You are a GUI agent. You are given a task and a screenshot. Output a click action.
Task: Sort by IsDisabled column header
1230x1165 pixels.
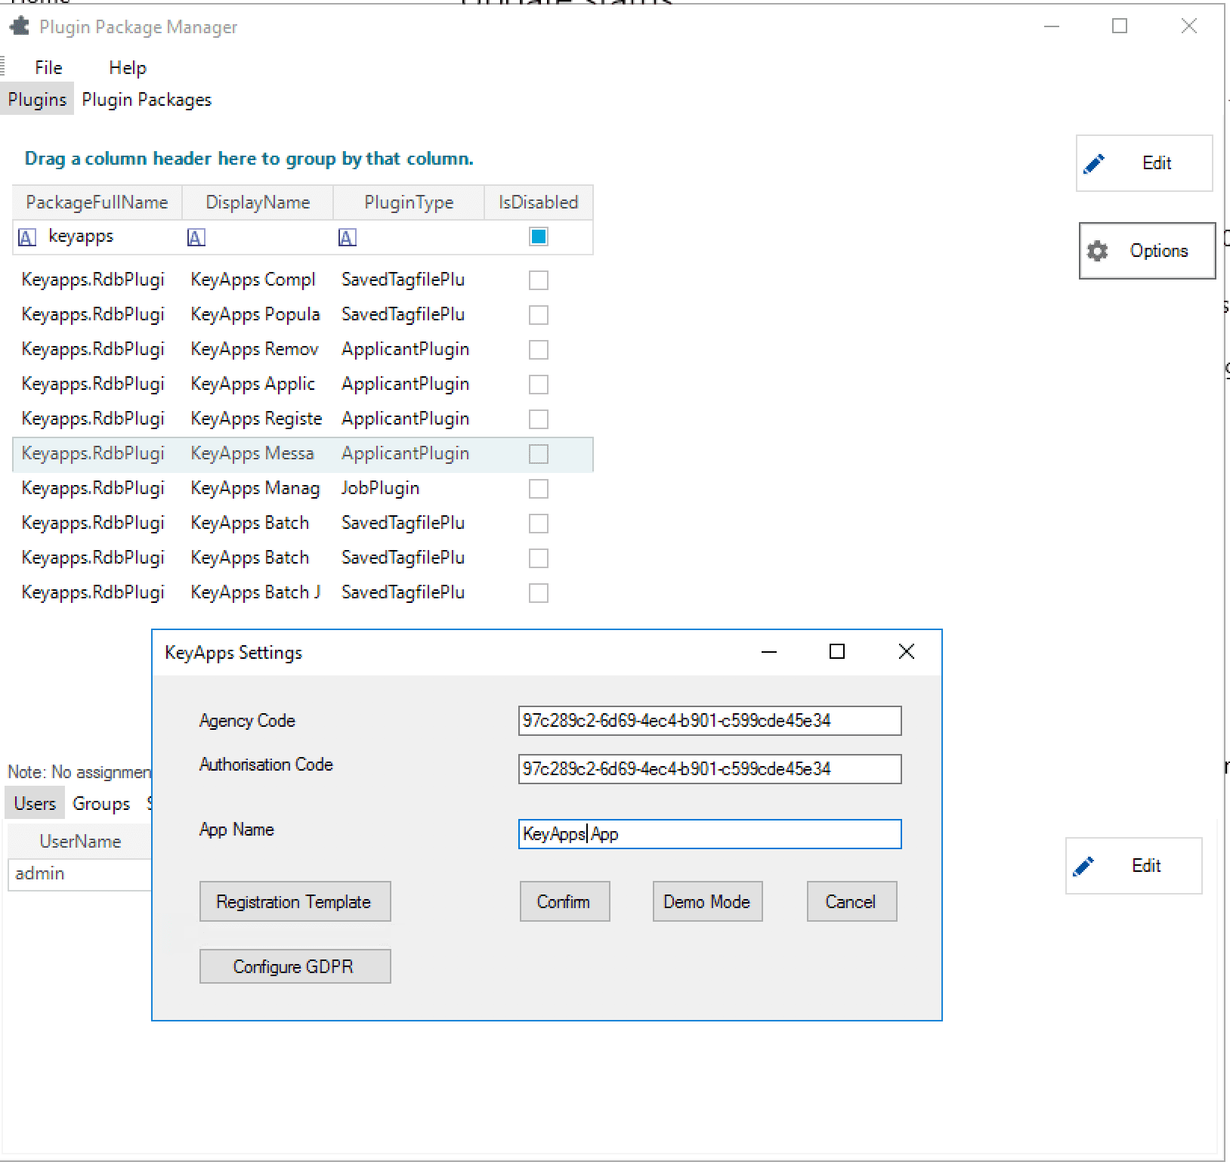pos(538,202)
